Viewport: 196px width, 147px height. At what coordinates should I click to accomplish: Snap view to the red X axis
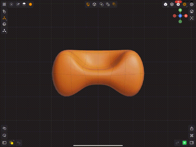click(x=186, y=16)
